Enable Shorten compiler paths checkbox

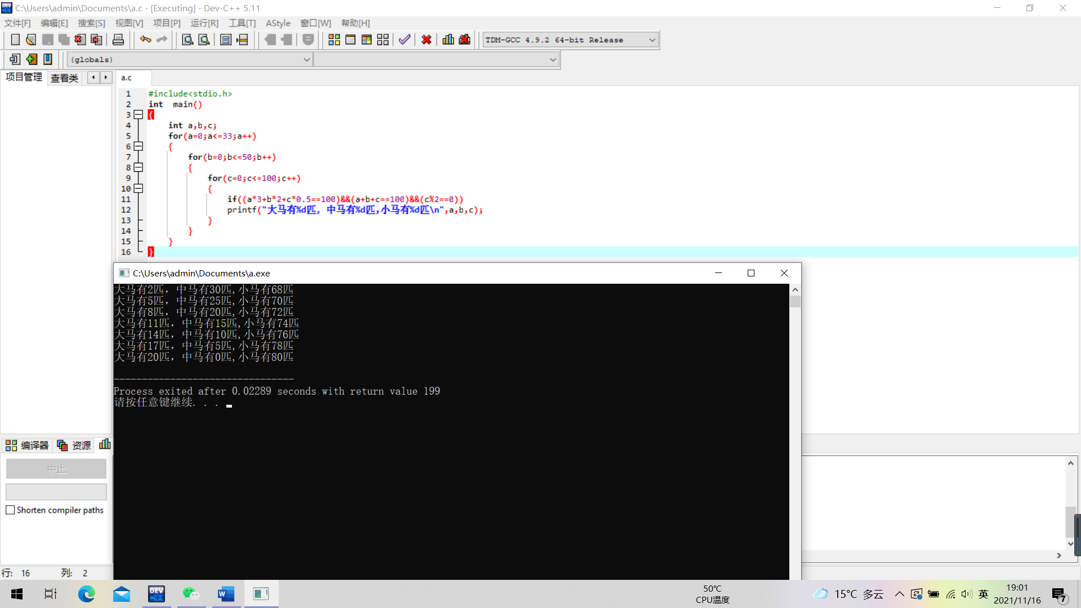pos(10,510)
